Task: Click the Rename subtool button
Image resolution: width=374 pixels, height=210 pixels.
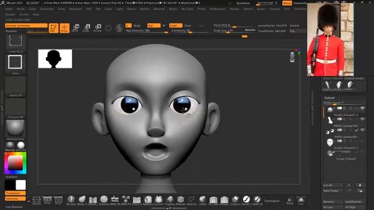Action: pos(333,202)
